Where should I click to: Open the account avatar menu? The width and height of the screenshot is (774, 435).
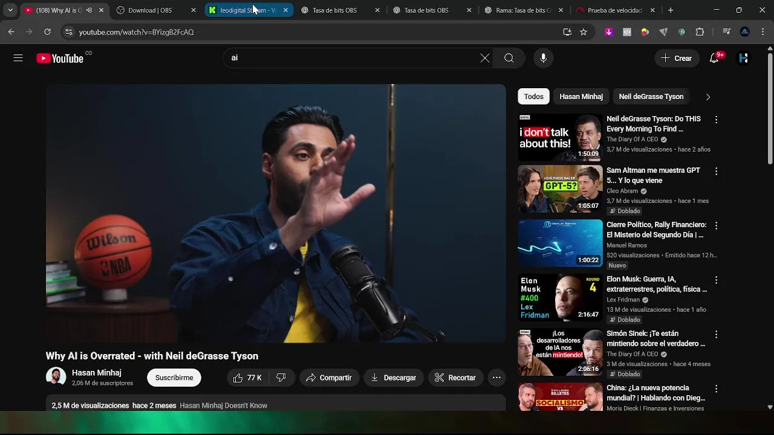pos(744,58)
